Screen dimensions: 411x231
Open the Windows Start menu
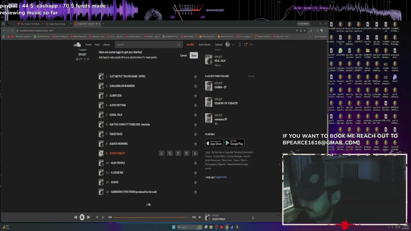174,227
